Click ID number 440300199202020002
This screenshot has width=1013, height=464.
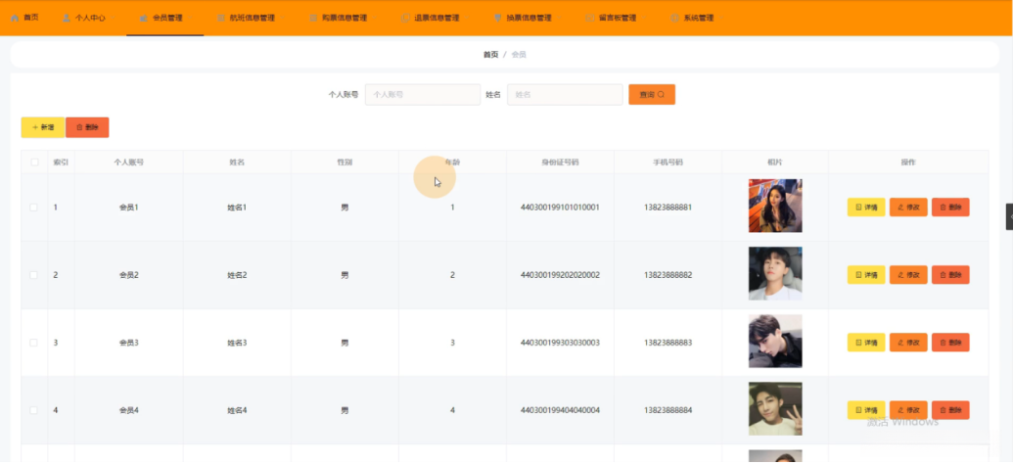point(560,275)
